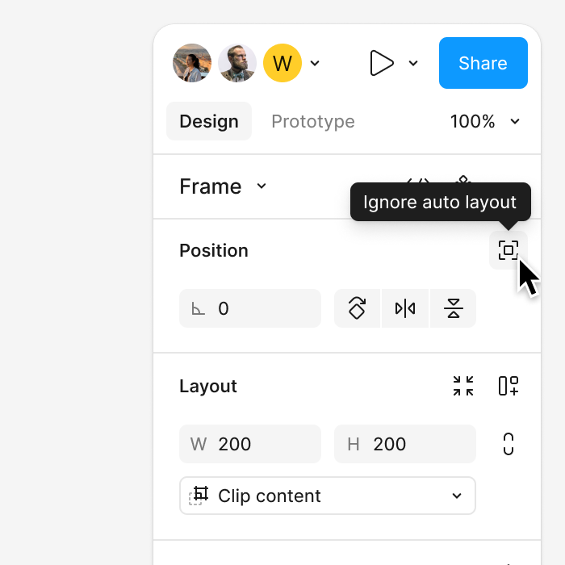Click the blue Share button

coord(483,63)
